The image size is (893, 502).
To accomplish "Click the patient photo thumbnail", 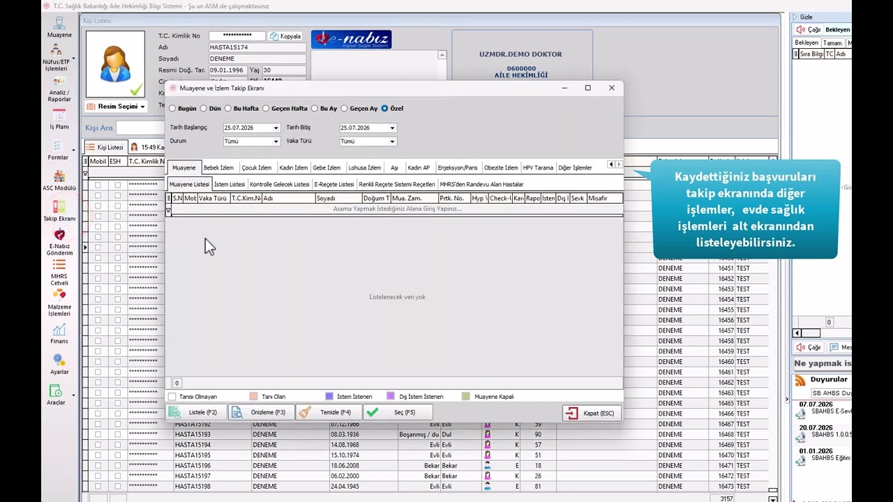I will [x=116, y=64].
